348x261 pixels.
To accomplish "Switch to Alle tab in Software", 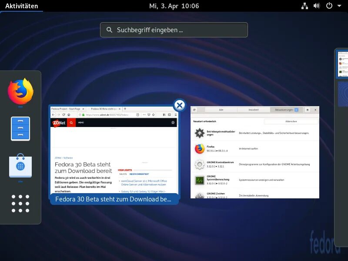I will [221, 110].
